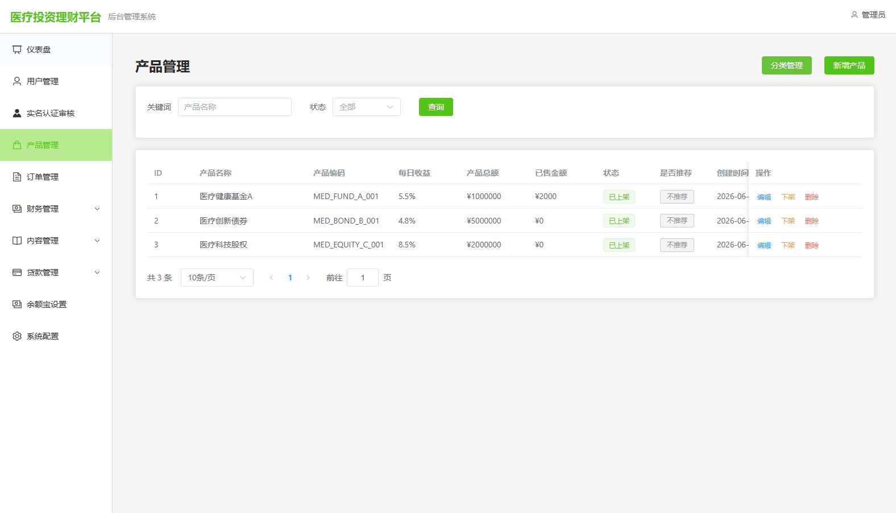This screenshot has height=513, width=896.
Task: Open the 10条/页 page size dropdown
Action: pyautogui.click(x=217, y=278)
